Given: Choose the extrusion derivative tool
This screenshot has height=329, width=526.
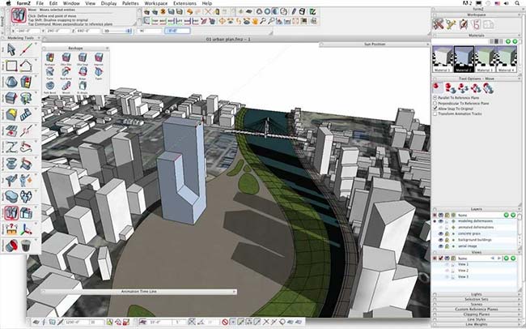Looking at the screenshot, I should [11, 99].
